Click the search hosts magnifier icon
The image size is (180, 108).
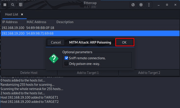pos(13,5)
